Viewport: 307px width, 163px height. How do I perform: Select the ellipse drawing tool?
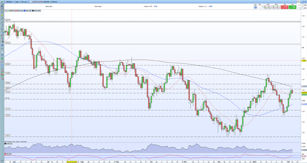click(x=2, y=62)
